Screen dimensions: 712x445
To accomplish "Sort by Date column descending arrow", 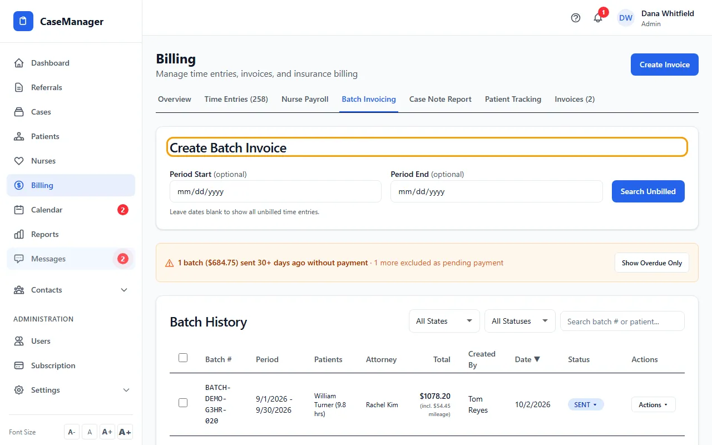I will [x=537, y=359].
